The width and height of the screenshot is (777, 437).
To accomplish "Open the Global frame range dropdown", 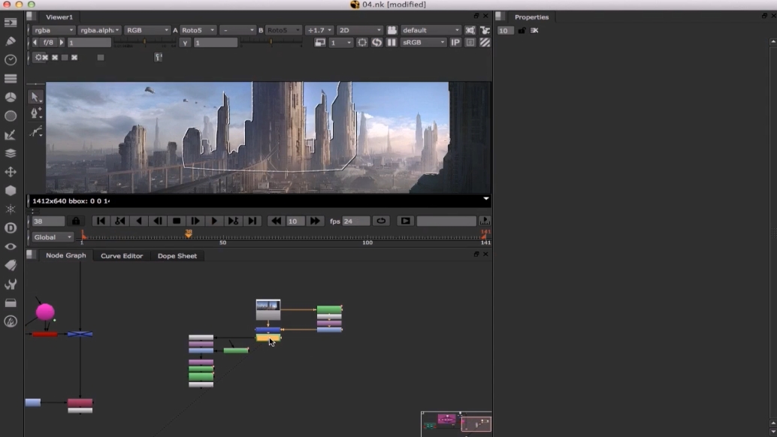I will 53,237.
